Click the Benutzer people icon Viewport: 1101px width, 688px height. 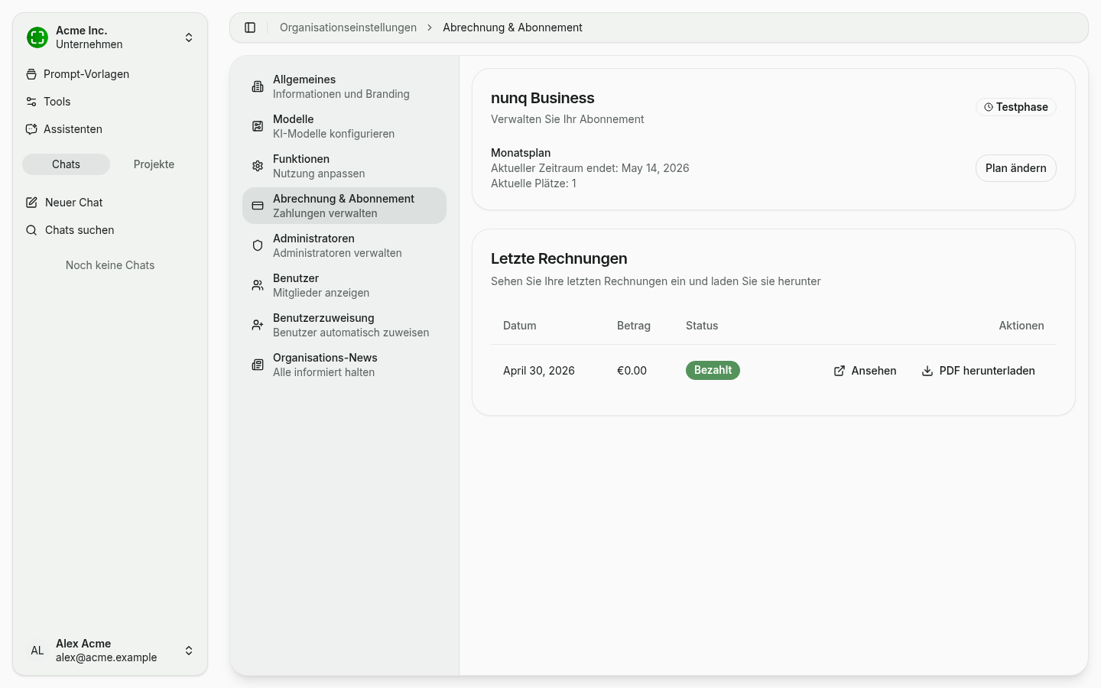(258, 285)
